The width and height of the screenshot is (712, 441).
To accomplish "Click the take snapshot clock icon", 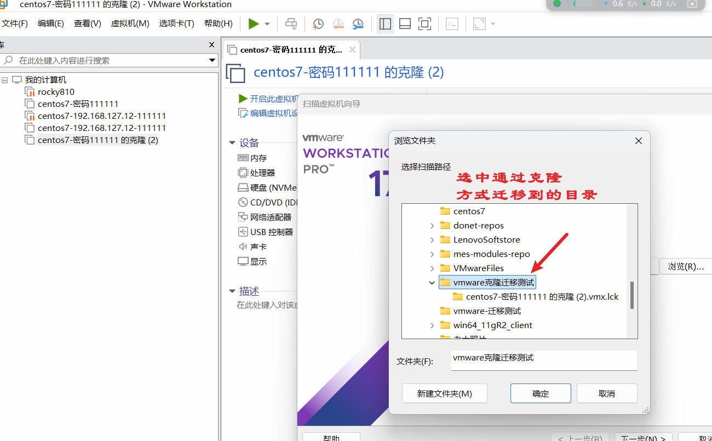I will coord(318,24).
